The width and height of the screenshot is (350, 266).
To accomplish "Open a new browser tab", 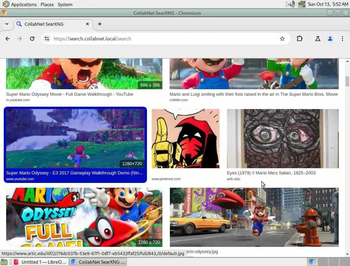I will click(x=100, y=24).
